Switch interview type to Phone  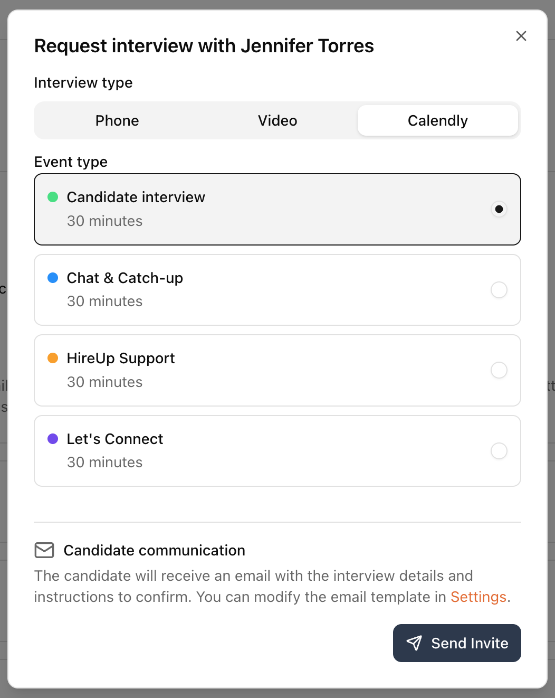coord(117,120)
